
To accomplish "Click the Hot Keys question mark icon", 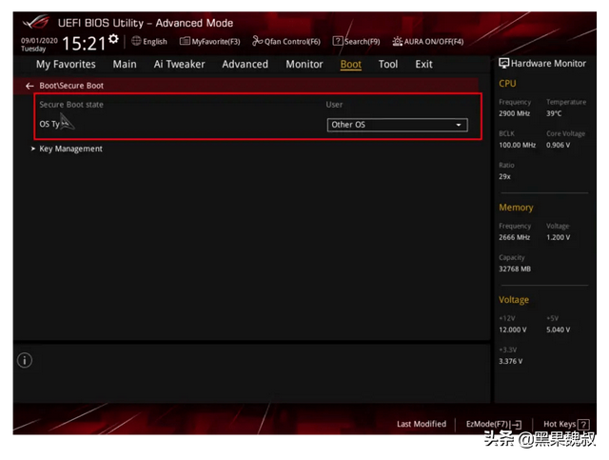I will pyautogui.click(x=583, y=424).
